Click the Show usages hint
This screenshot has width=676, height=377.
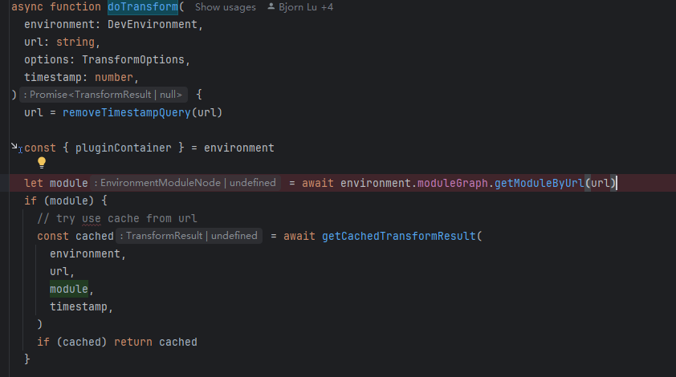pos(225,7)
